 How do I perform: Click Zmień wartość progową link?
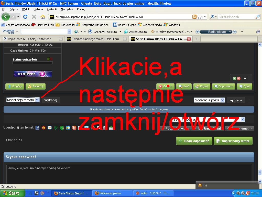coord(154,109)
